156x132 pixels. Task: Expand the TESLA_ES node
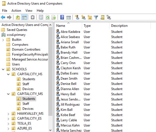tap(8, 124)
